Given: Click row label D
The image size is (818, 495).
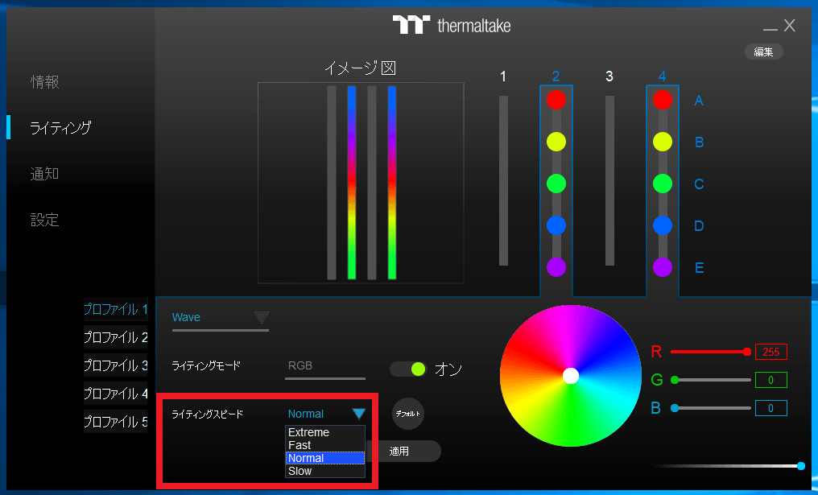Looking at the screenshot, I should [x=699, y=226].
